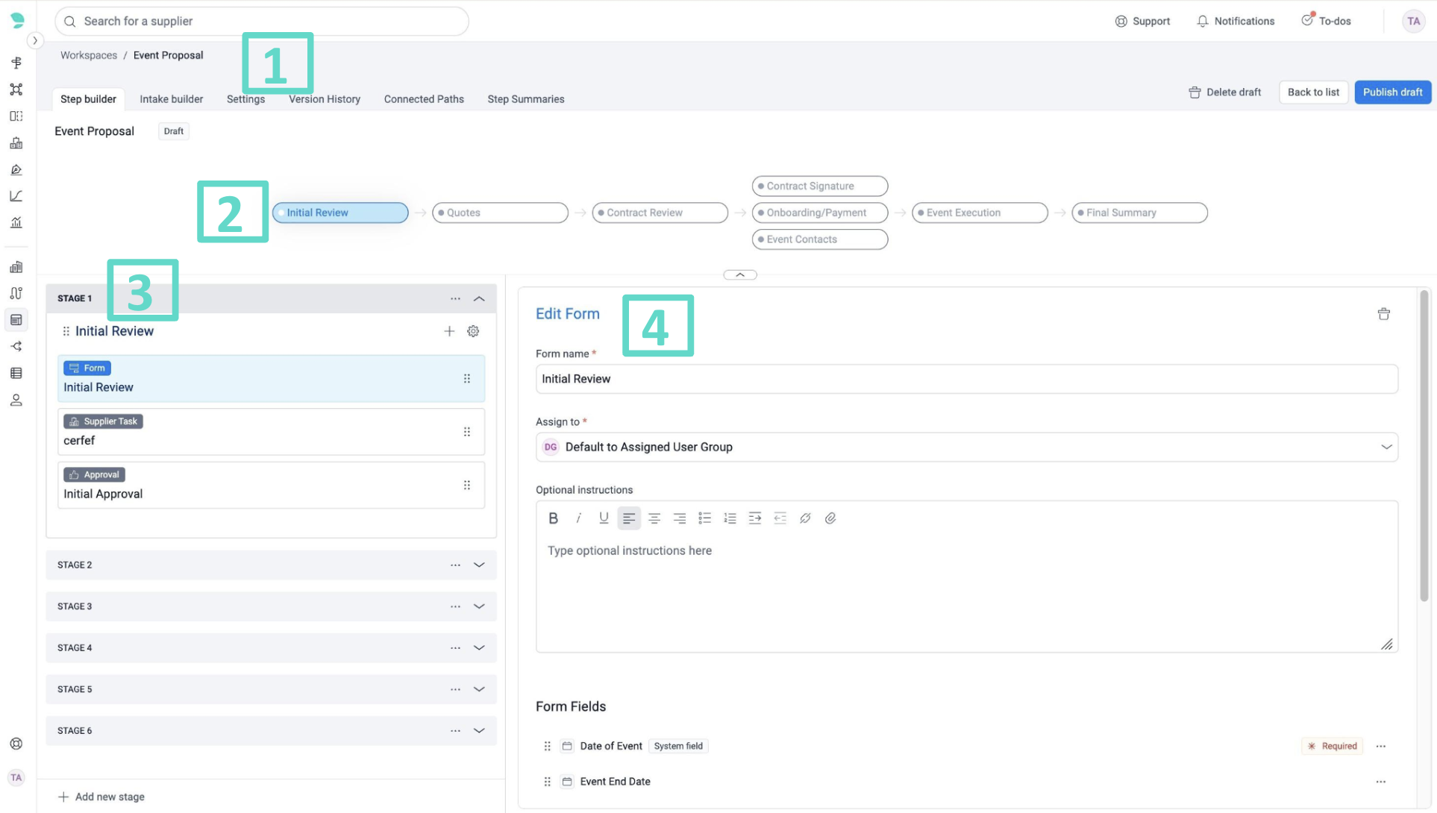
Task: Apply italic formatting in instructions
Action: click(578, 518)
